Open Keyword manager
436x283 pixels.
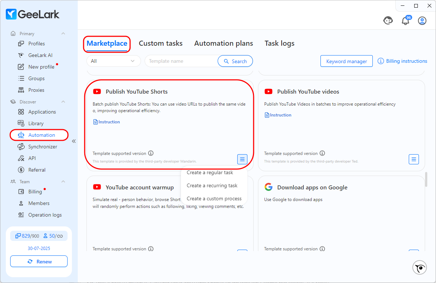click(347, 61)
